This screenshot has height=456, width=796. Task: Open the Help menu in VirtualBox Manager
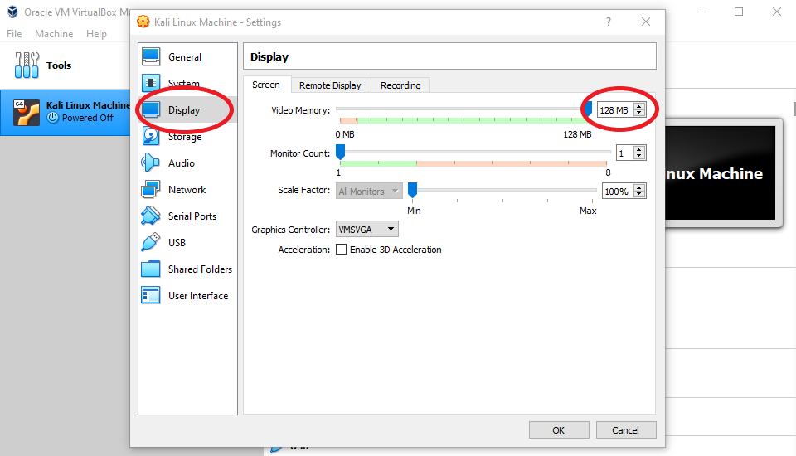[96, 33]
